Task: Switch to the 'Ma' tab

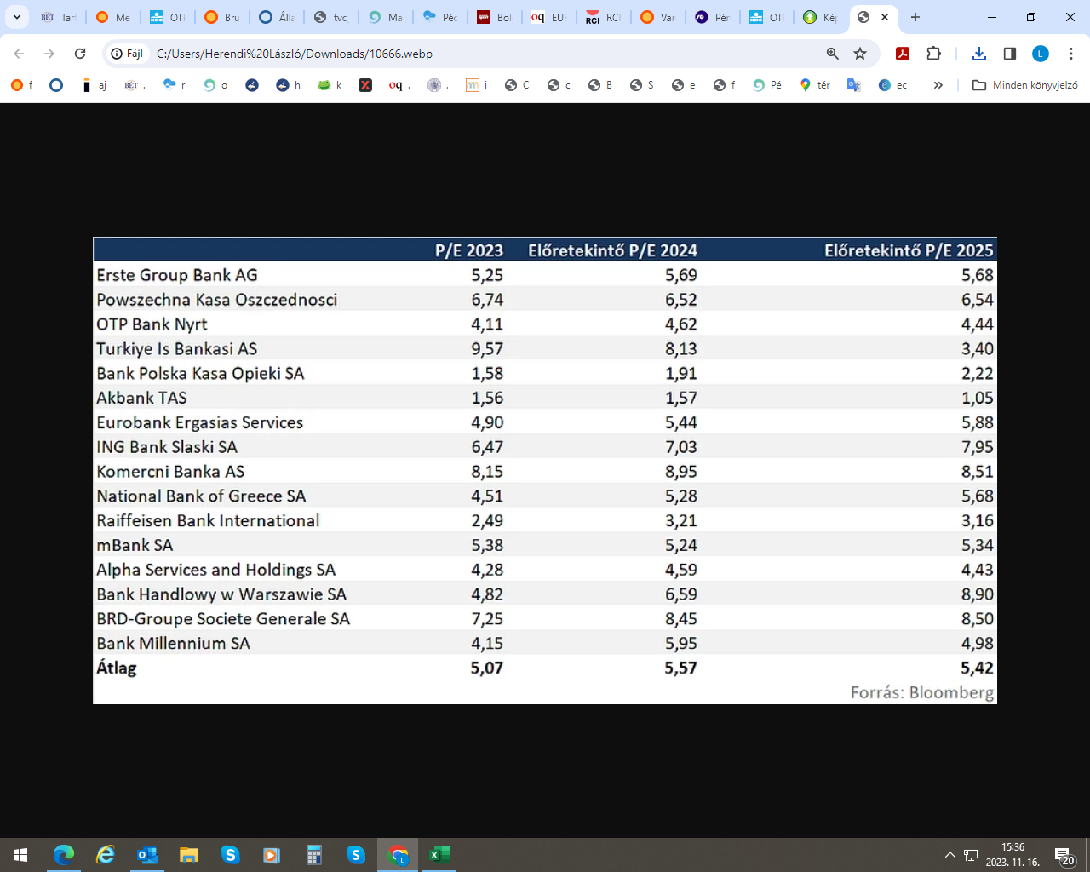Action: tap(385, 17)
